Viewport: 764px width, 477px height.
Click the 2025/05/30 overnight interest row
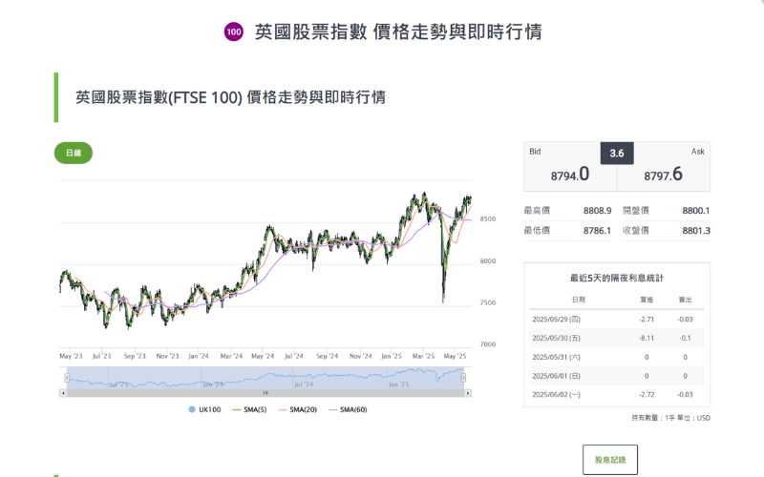(x=616, y=337)
